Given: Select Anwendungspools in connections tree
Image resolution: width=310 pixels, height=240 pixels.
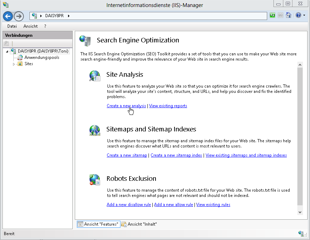Looking at the screenshot, I should [41, 57].
